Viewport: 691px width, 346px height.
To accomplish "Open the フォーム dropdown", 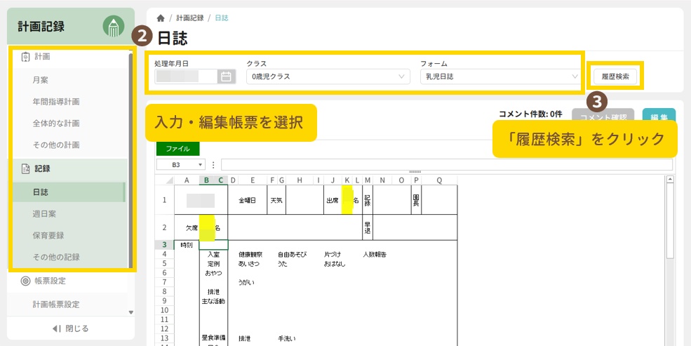I will pos(501,76).
